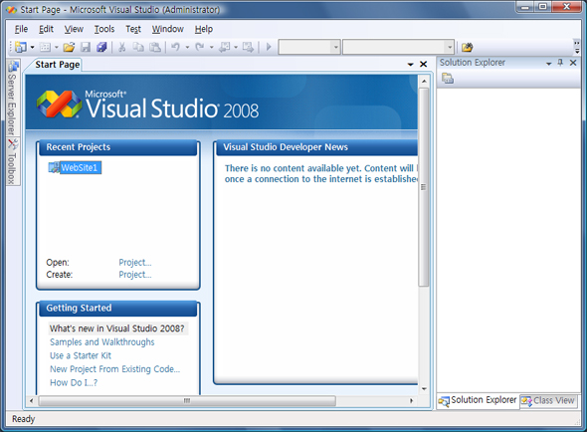
Task: Click the Ready status bar text
Action: click(x=23, y=419)
